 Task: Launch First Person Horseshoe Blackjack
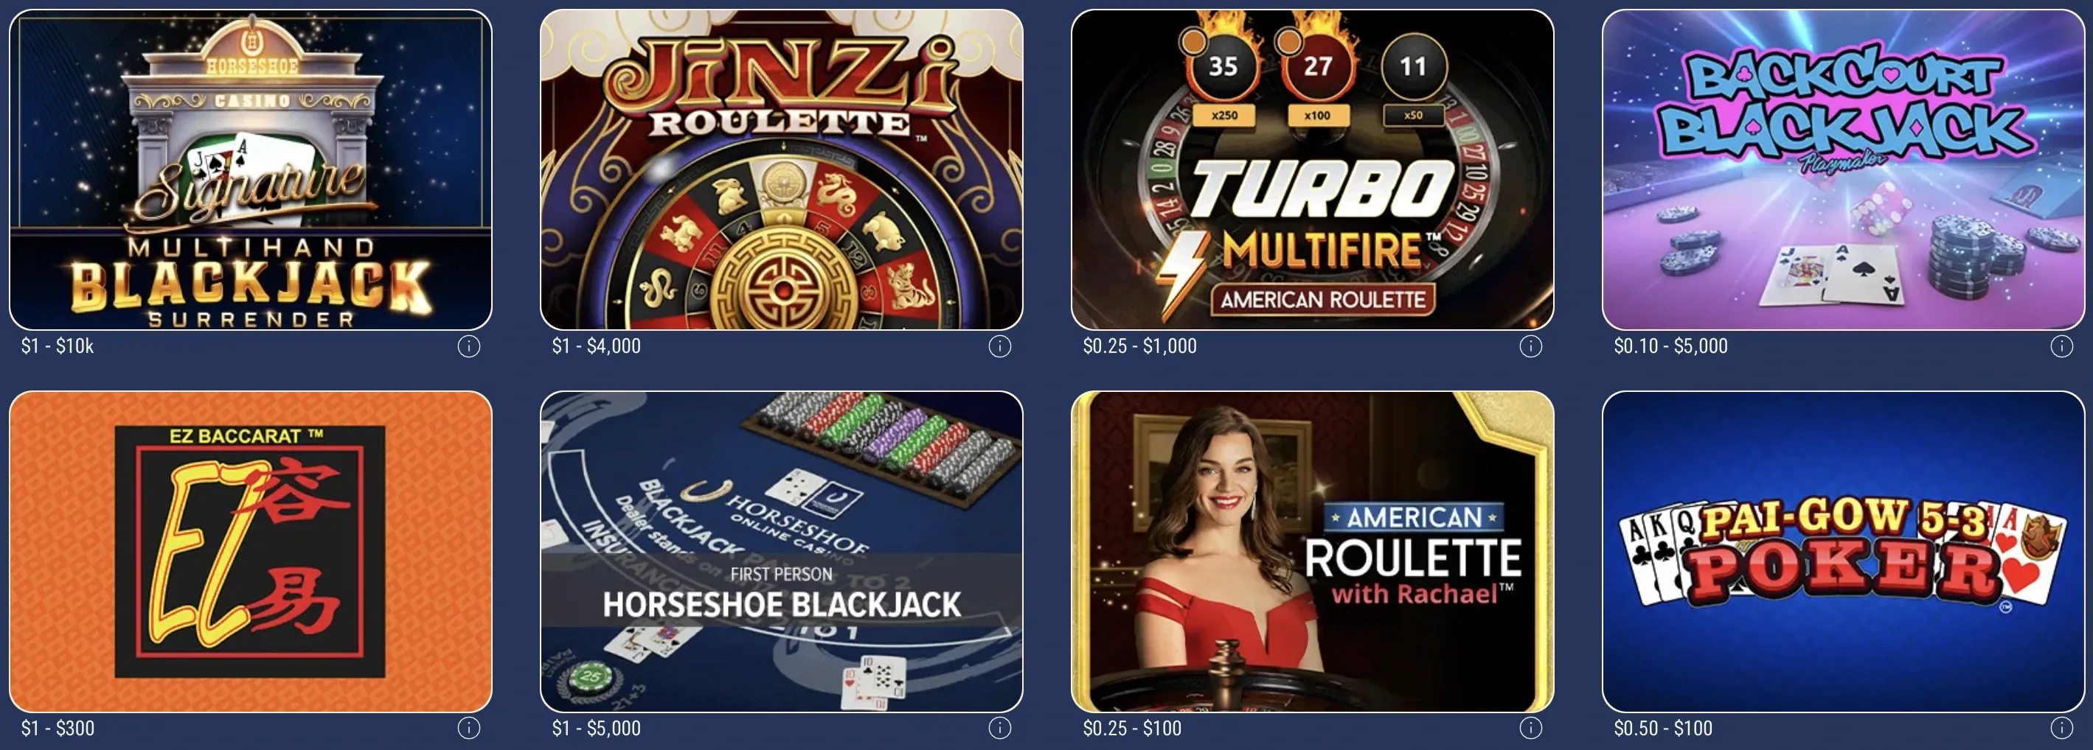782,552
